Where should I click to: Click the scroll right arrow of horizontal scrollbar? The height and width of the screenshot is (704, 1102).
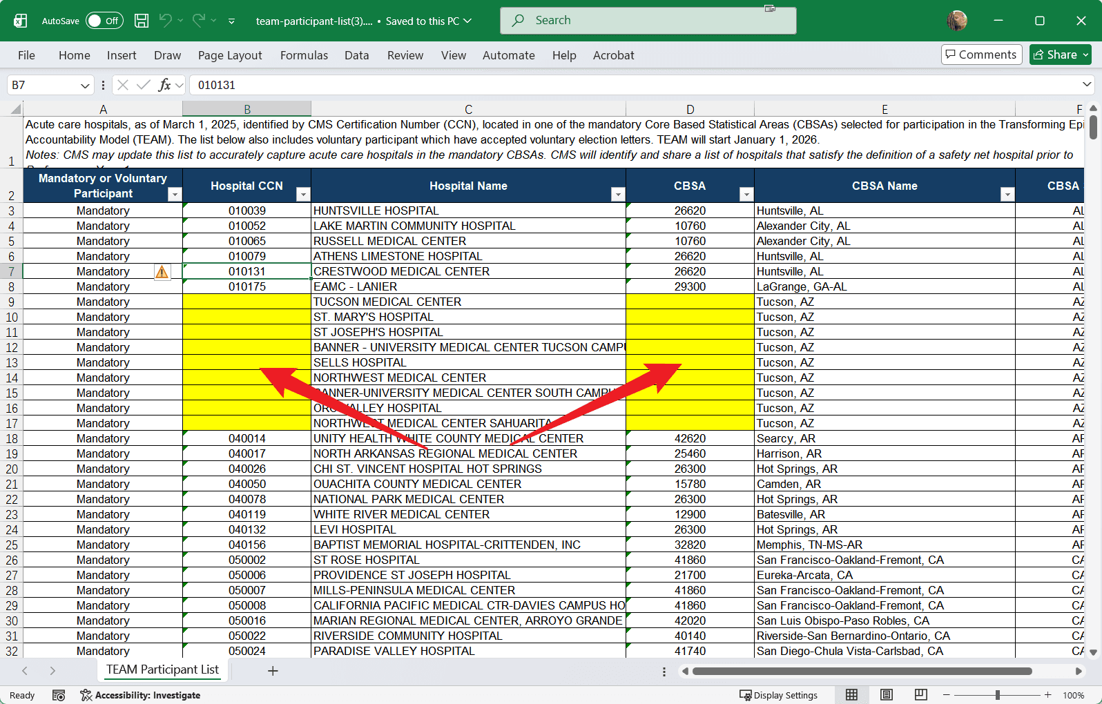click(x=1079, y=671)
